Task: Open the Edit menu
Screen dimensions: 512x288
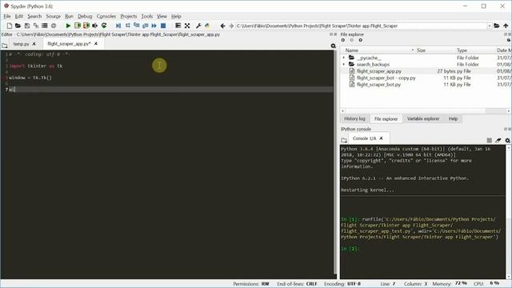Action: pyautogui.click(x=19, y=16)
